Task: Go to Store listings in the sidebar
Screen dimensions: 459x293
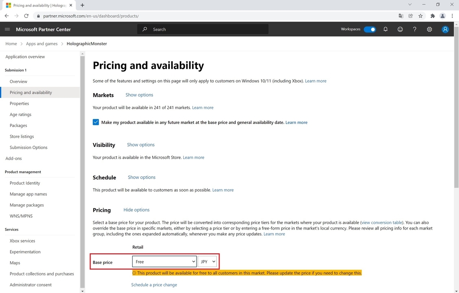Action: pos(22,137)
